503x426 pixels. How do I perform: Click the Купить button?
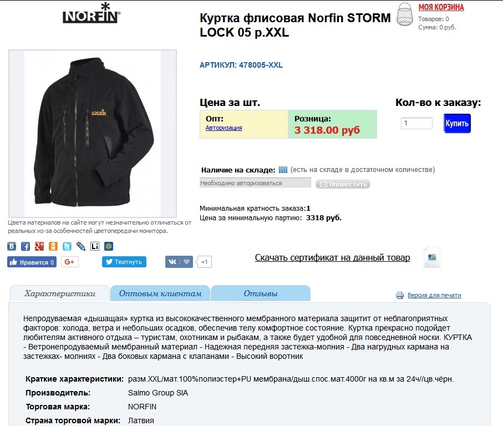[x=457, y=123]
